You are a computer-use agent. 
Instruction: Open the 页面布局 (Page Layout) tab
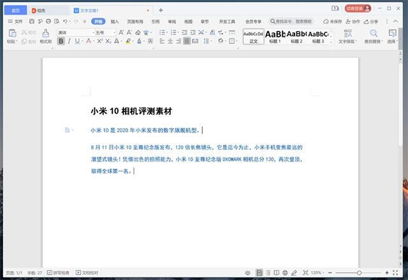(135, 21)
